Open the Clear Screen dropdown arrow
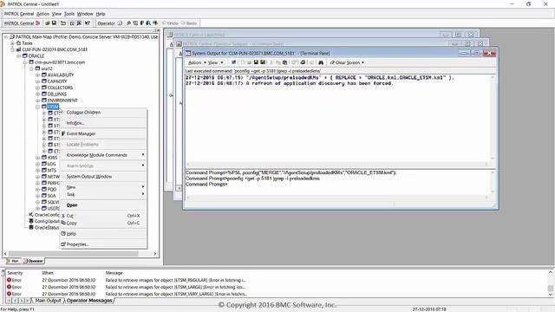Image resolution: width=555 pixels, height=312 pixels. [x=362, y=62]
